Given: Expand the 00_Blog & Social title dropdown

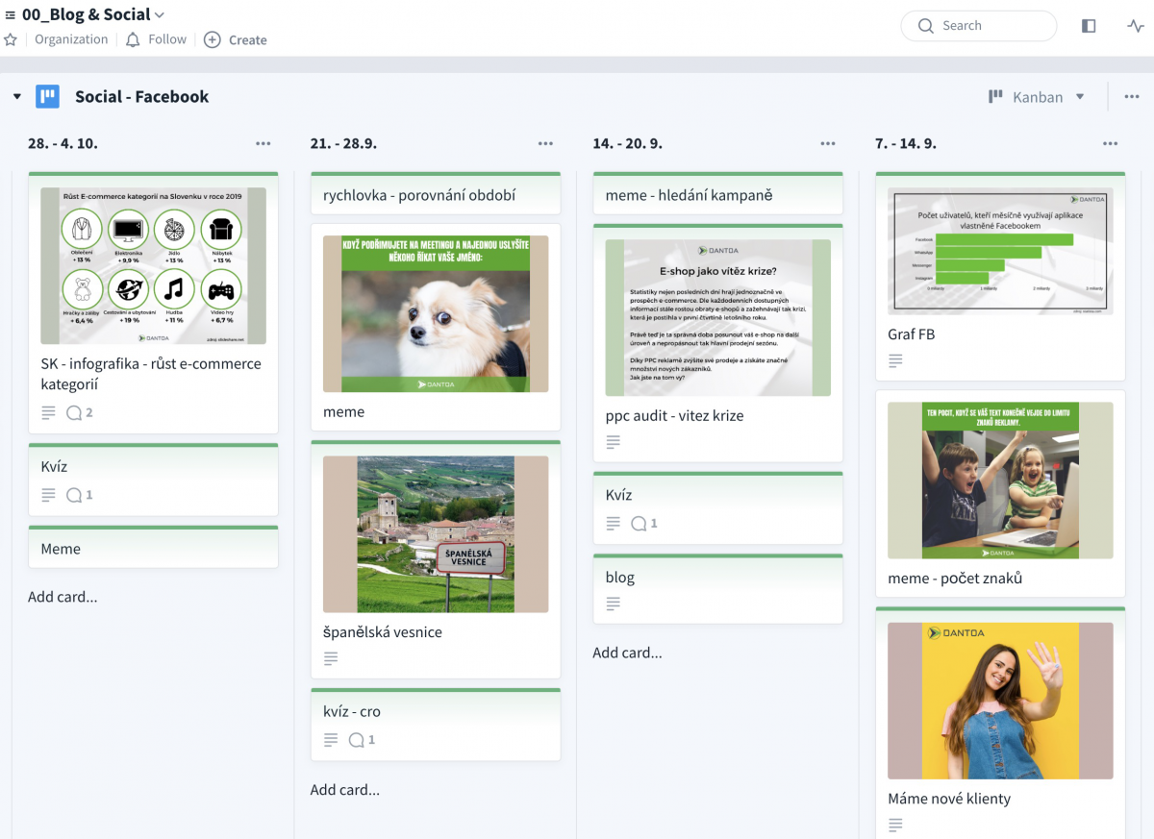Looking at the screenshot, I should [x=160, y=14].
